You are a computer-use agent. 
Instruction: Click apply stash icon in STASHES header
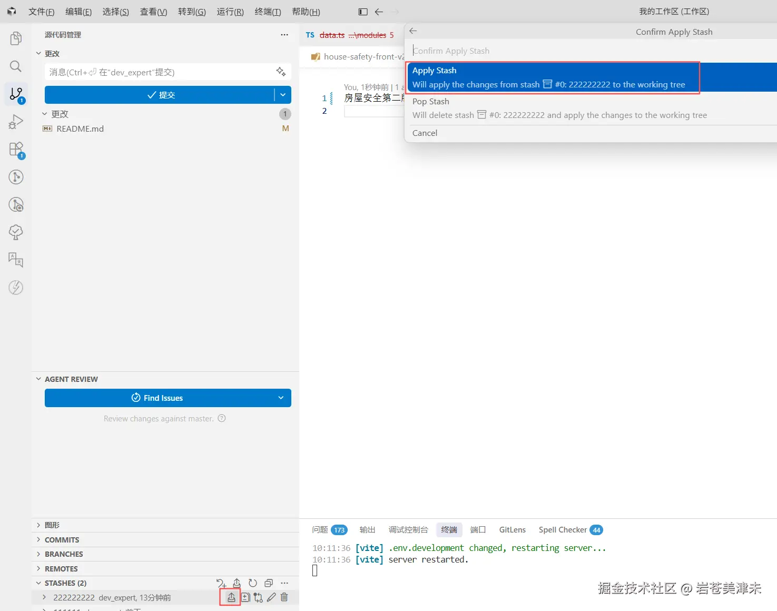point(237,583)
